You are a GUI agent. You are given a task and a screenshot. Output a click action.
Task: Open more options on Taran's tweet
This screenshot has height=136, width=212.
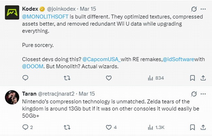pos(203,94)
